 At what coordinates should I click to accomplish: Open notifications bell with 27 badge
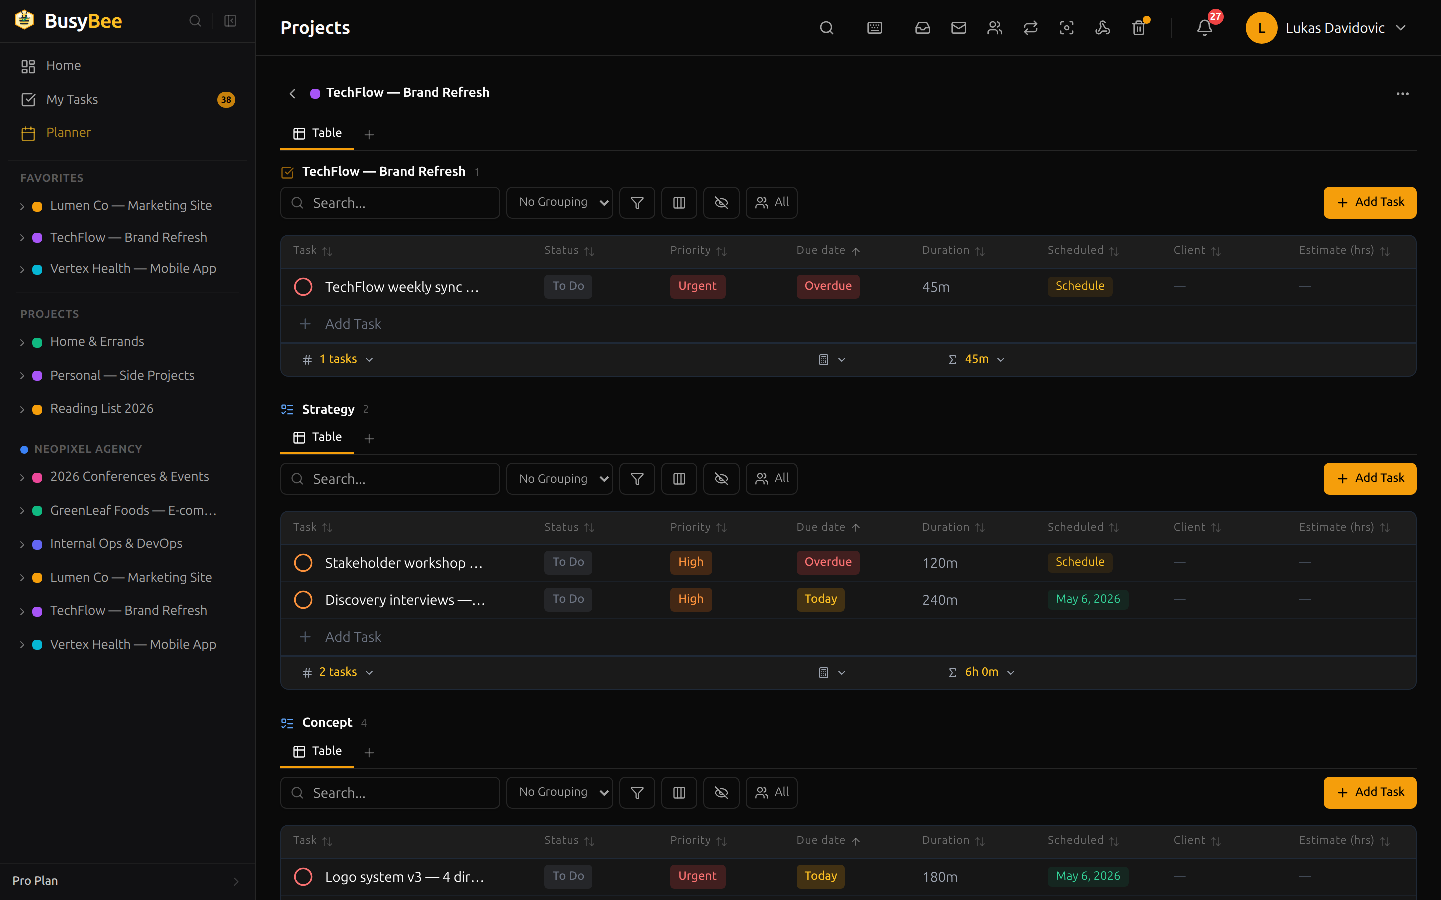pyautogui.click(x=1205, y=28)
